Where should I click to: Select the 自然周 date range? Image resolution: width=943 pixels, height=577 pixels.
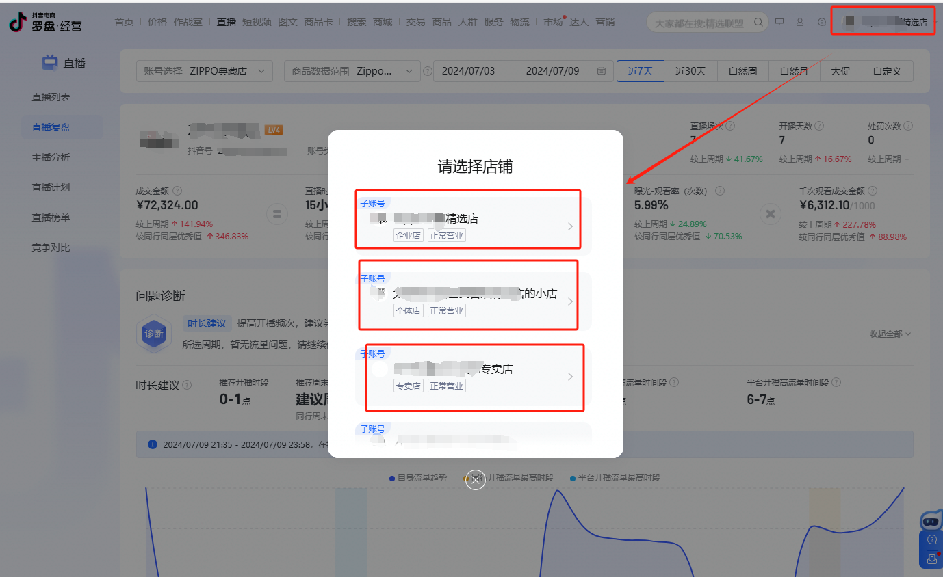tap(742, 71)
